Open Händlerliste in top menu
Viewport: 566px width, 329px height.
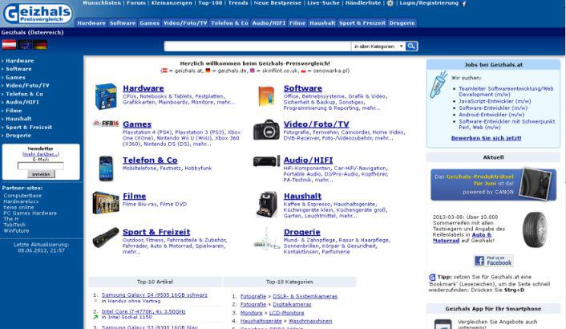click(363, 3)
